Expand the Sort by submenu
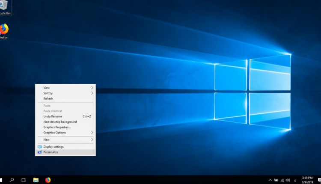Image resolution: width=321 pixels, height=184 pixels. [65, 93]
